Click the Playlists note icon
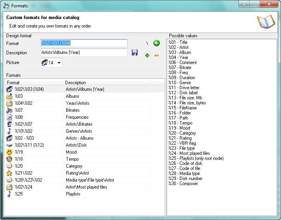281x220 pixels. [x=9, y=194]
